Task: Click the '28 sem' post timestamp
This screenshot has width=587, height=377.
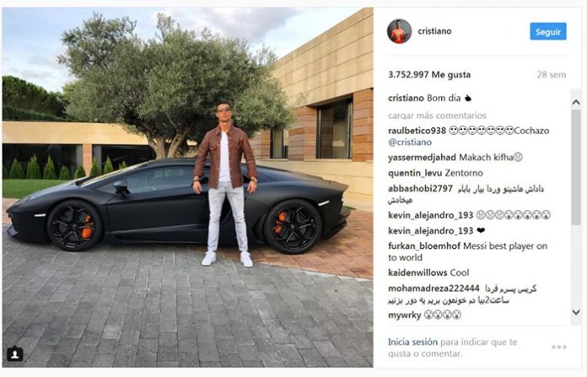Action: tap(552, 74)
